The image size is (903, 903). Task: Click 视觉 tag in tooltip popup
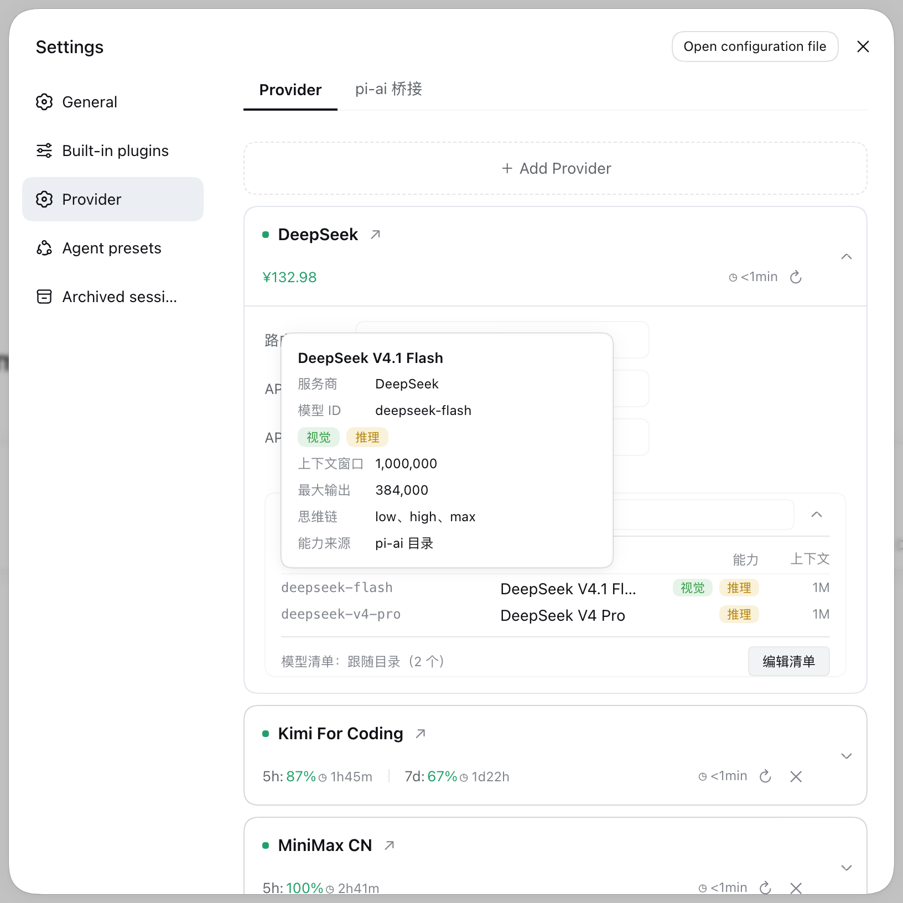coord(319,437)
